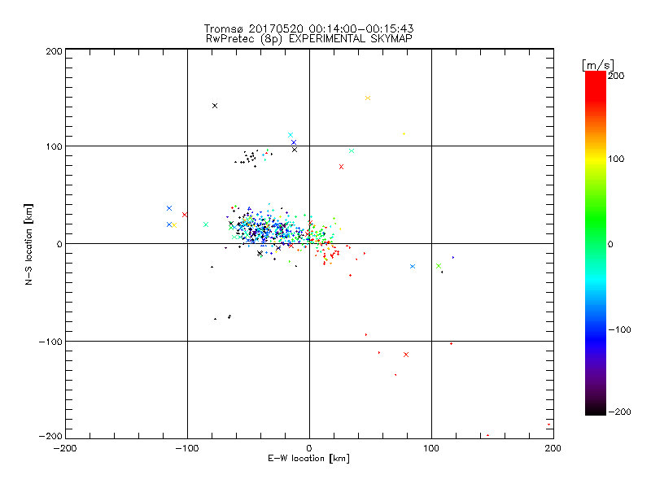
Task: Click the teal X marker below the 100 km gridline
Action: 352,151
